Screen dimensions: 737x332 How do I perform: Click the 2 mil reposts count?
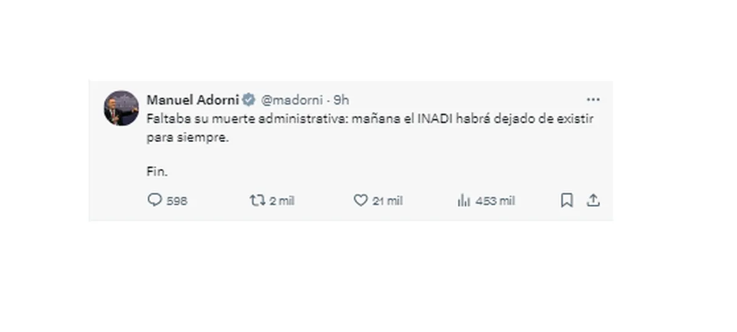pyautogui.click(x=282, y=201)
